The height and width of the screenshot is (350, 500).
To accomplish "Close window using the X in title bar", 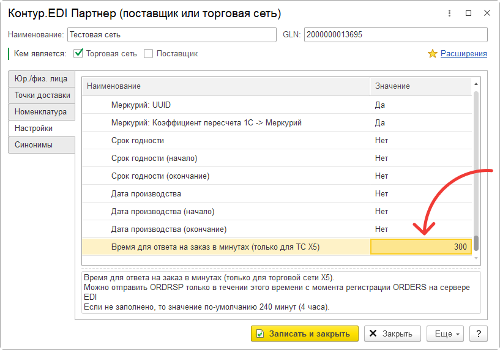I will click(x=487, y=13).
